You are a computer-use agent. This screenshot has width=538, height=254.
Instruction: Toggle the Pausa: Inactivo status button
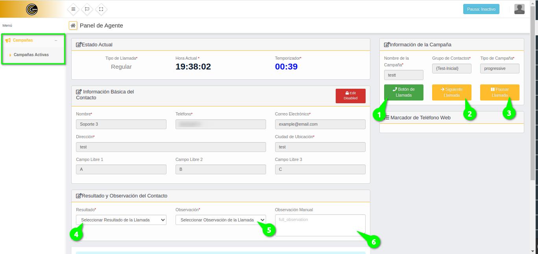click(x=481, y=9)
